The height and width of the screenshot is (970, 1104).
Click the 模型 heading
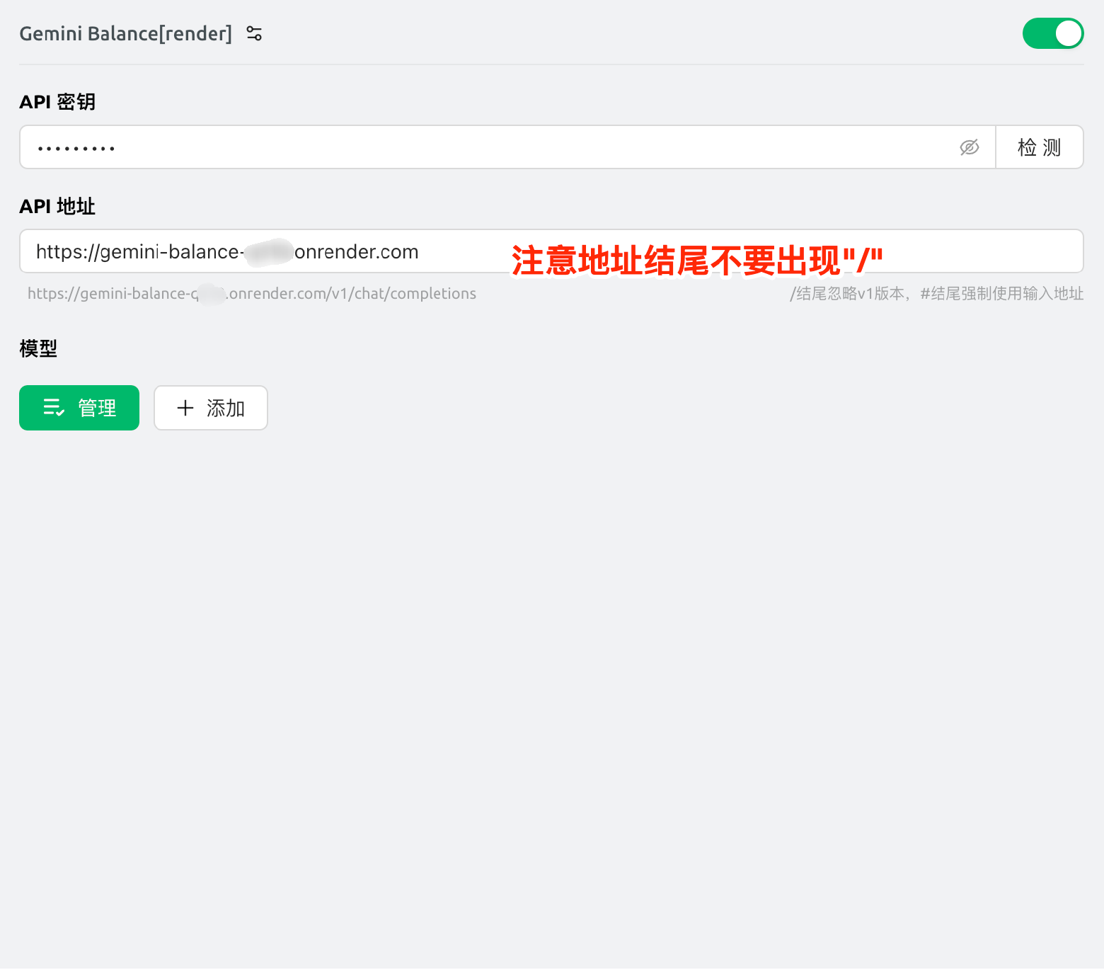(x=38, y=348)
